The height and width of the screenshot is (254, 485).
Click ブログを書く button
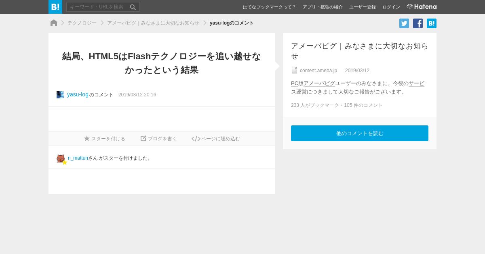click(159, 139)
